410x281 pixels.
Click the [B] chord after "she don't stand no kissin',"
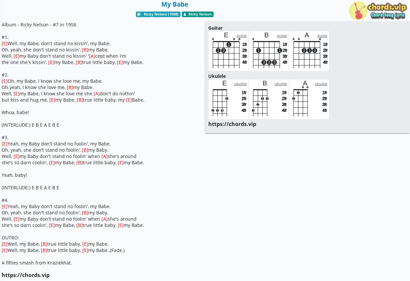pyautogui.click(x=85, y=50)
